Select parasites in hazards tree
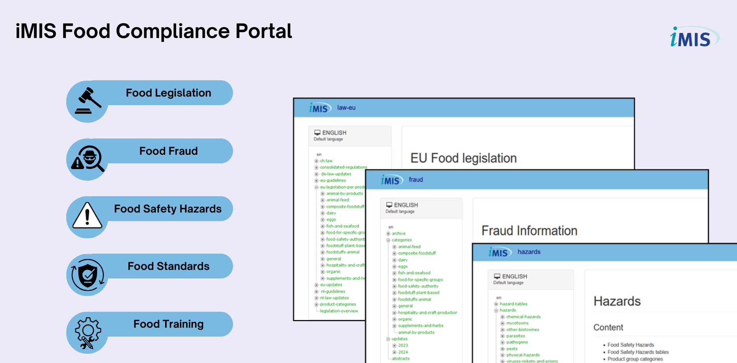 pos(516,336)
